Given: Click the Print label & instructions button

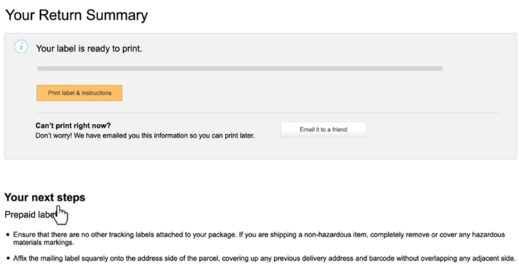Looking at the screenshot, I should pos(80,93).
